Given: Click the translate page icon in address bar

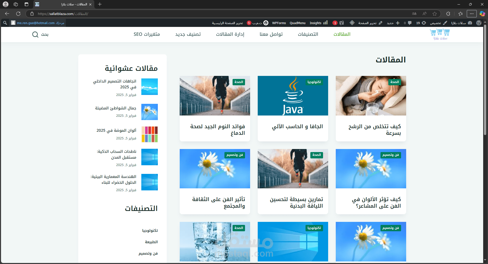Looking at the screenshot, I should (x=414, y=14).
